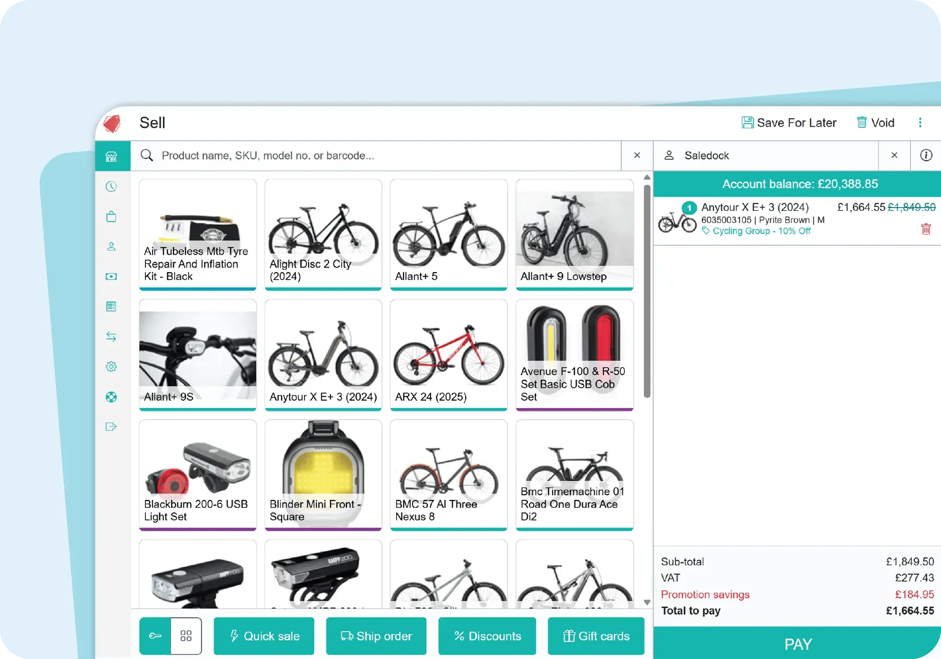Viewport: 941px width, 659px height.
Task: View receipts using the receipt icon
Action: tap(112, 307)
